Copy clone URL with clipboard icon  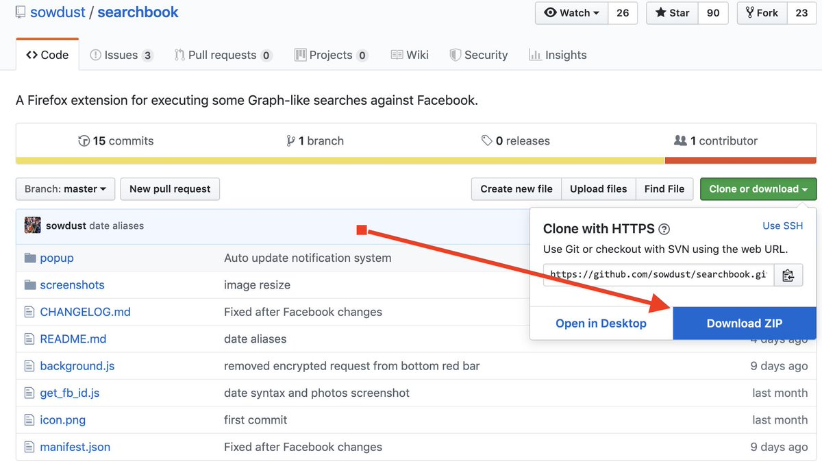[788, 275]
